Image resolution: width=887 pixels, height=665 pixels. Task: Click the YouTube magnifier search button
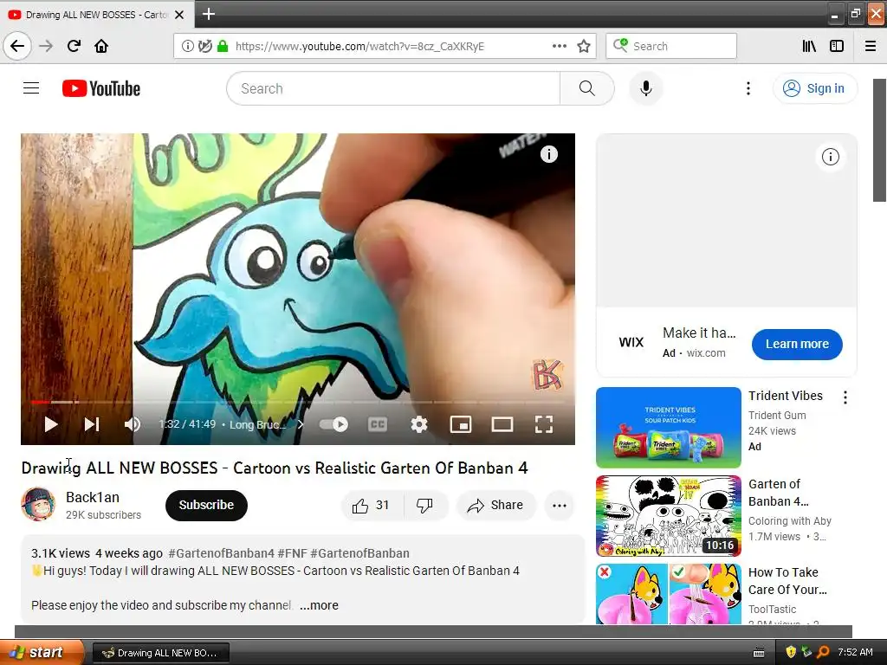click(587, 88)
